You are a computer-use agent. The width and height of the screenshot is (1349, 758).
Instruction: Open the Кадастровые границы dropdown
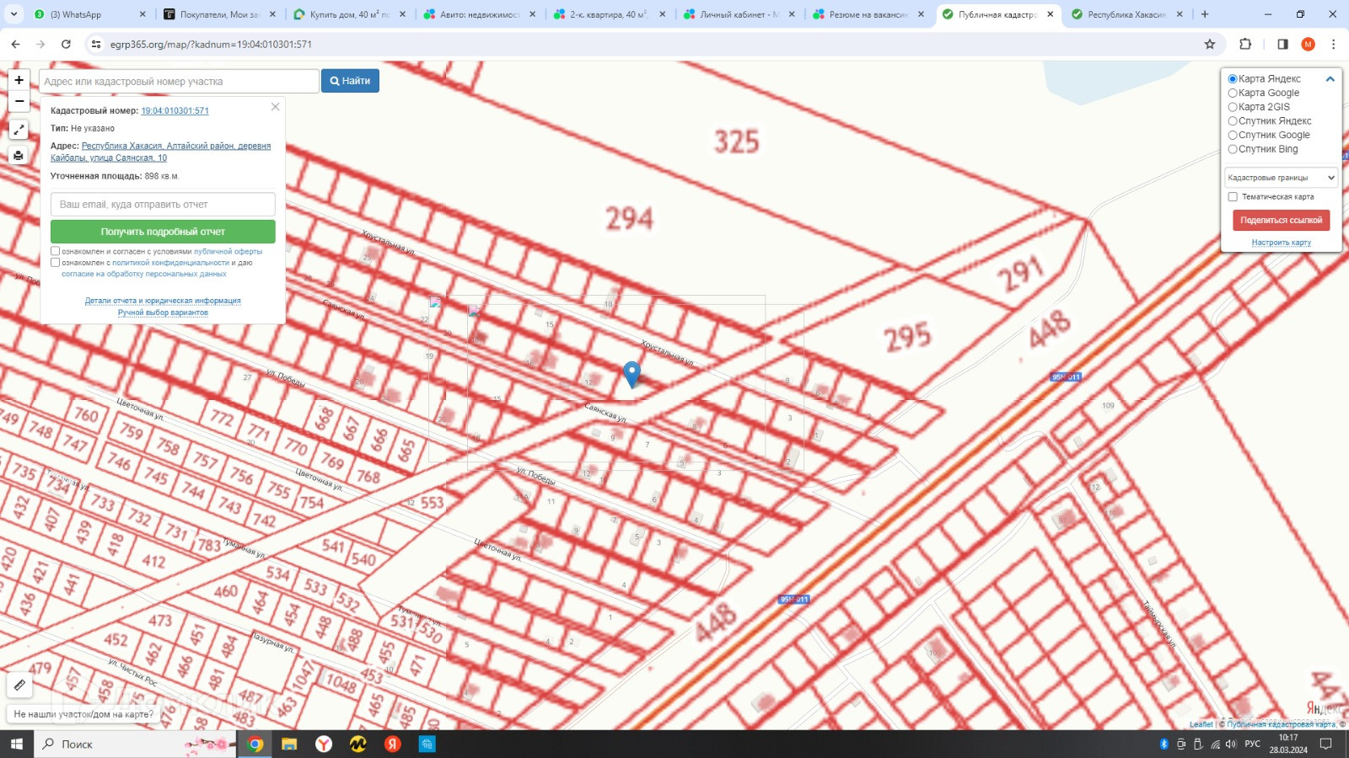(x=1282, y=178)
